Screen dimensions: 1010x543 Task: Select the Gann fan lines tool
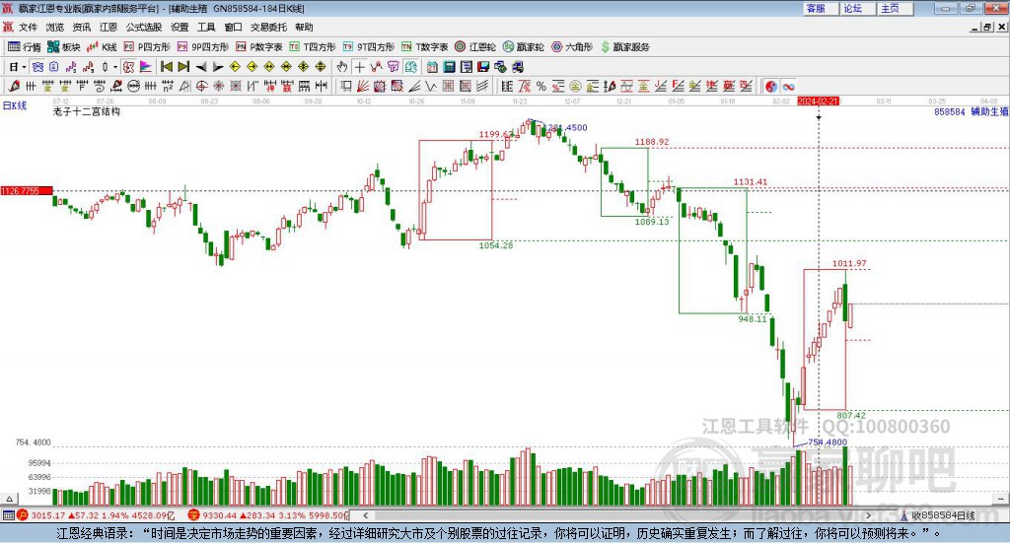coord(363,86)
